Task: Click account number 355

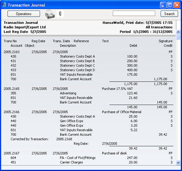Action: click(13, 93)
